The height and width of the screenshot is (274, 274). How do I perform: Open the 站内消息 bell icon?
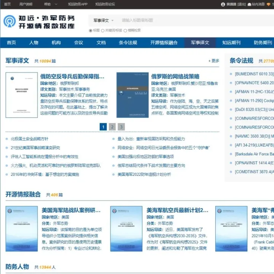tap(249, 4)
